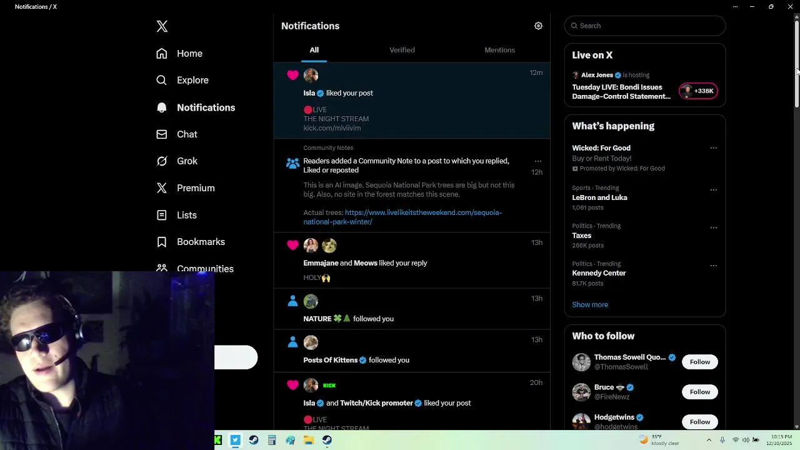800x450 pixels.
Task: Open Emmajane's profile name link
Action: [x=321, y=263]
